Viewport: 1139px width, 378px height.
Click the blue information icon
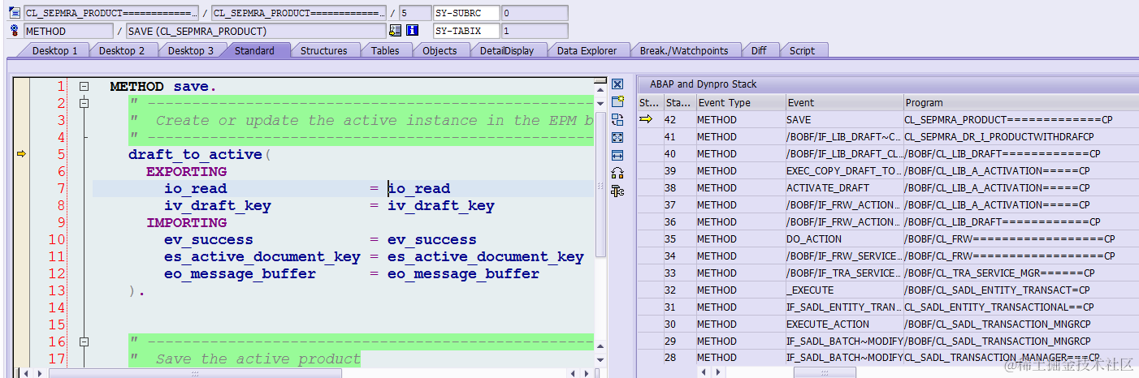coord(412,31)
